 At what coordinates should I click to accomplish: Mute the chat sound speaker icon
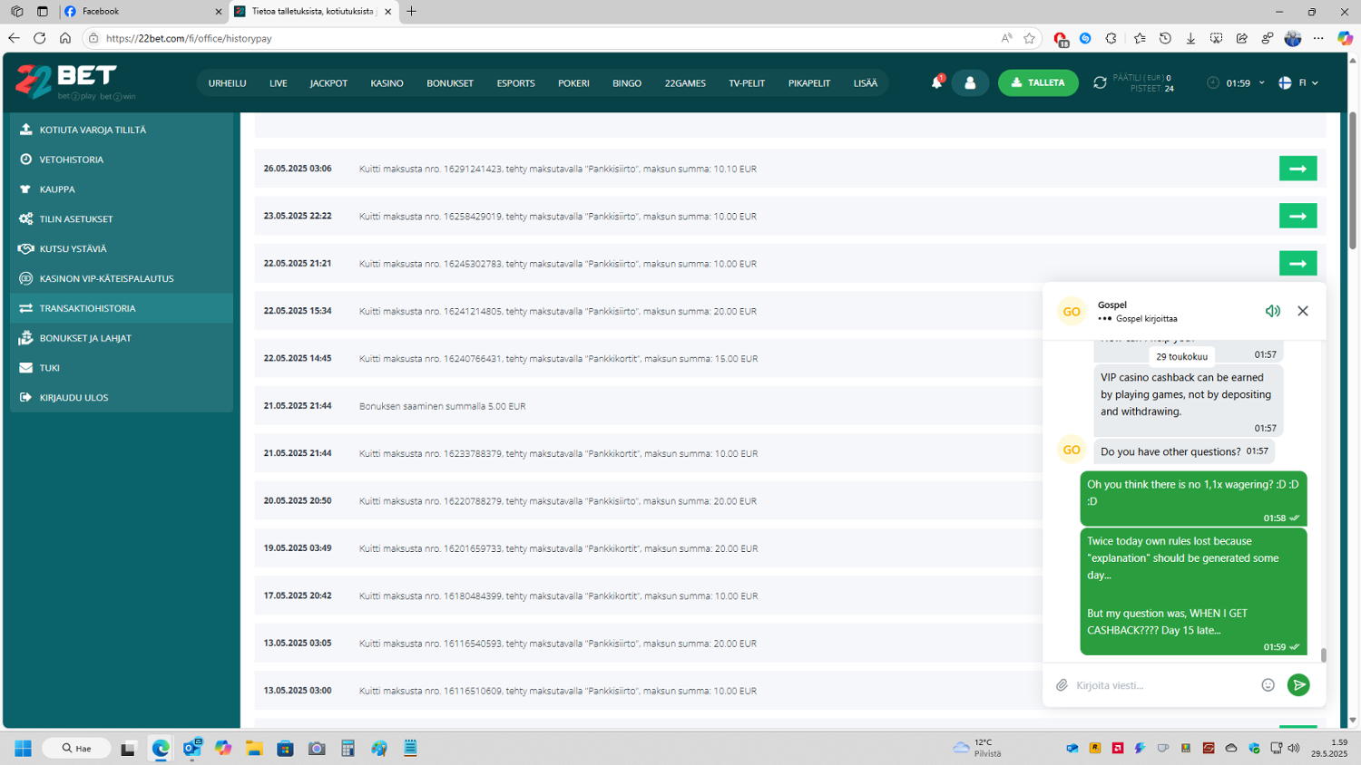[1272, 311]
